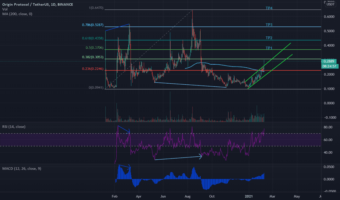The image size is (340, 200).
Task: Click the Fibonacci level 0.5(0.3706) label
Action: tap(94, 48)
